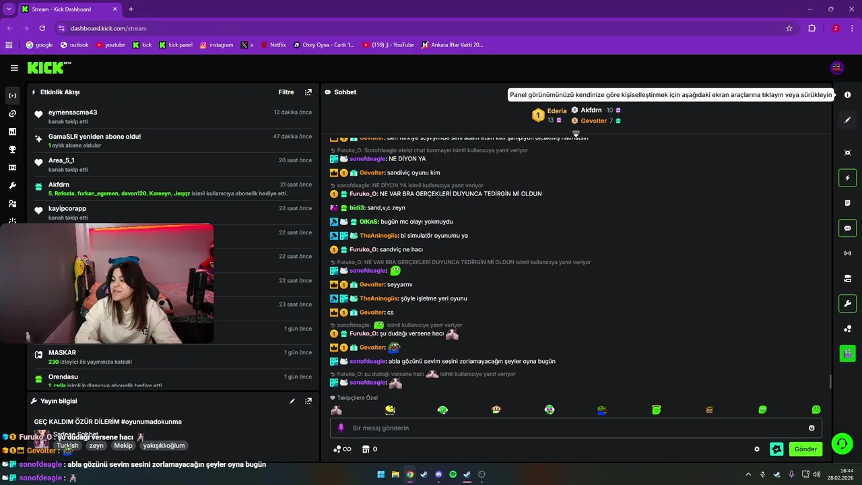Bookmark this page with the star icon
Screen dimensions: 862x485
pos(789,28)
